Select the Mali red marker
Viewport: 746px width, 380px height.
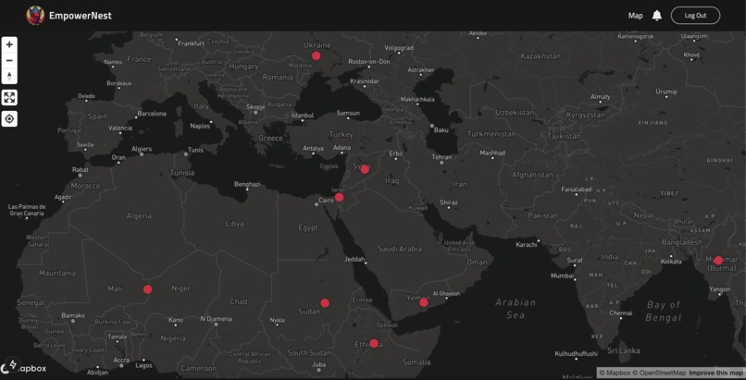coord(147,289)
